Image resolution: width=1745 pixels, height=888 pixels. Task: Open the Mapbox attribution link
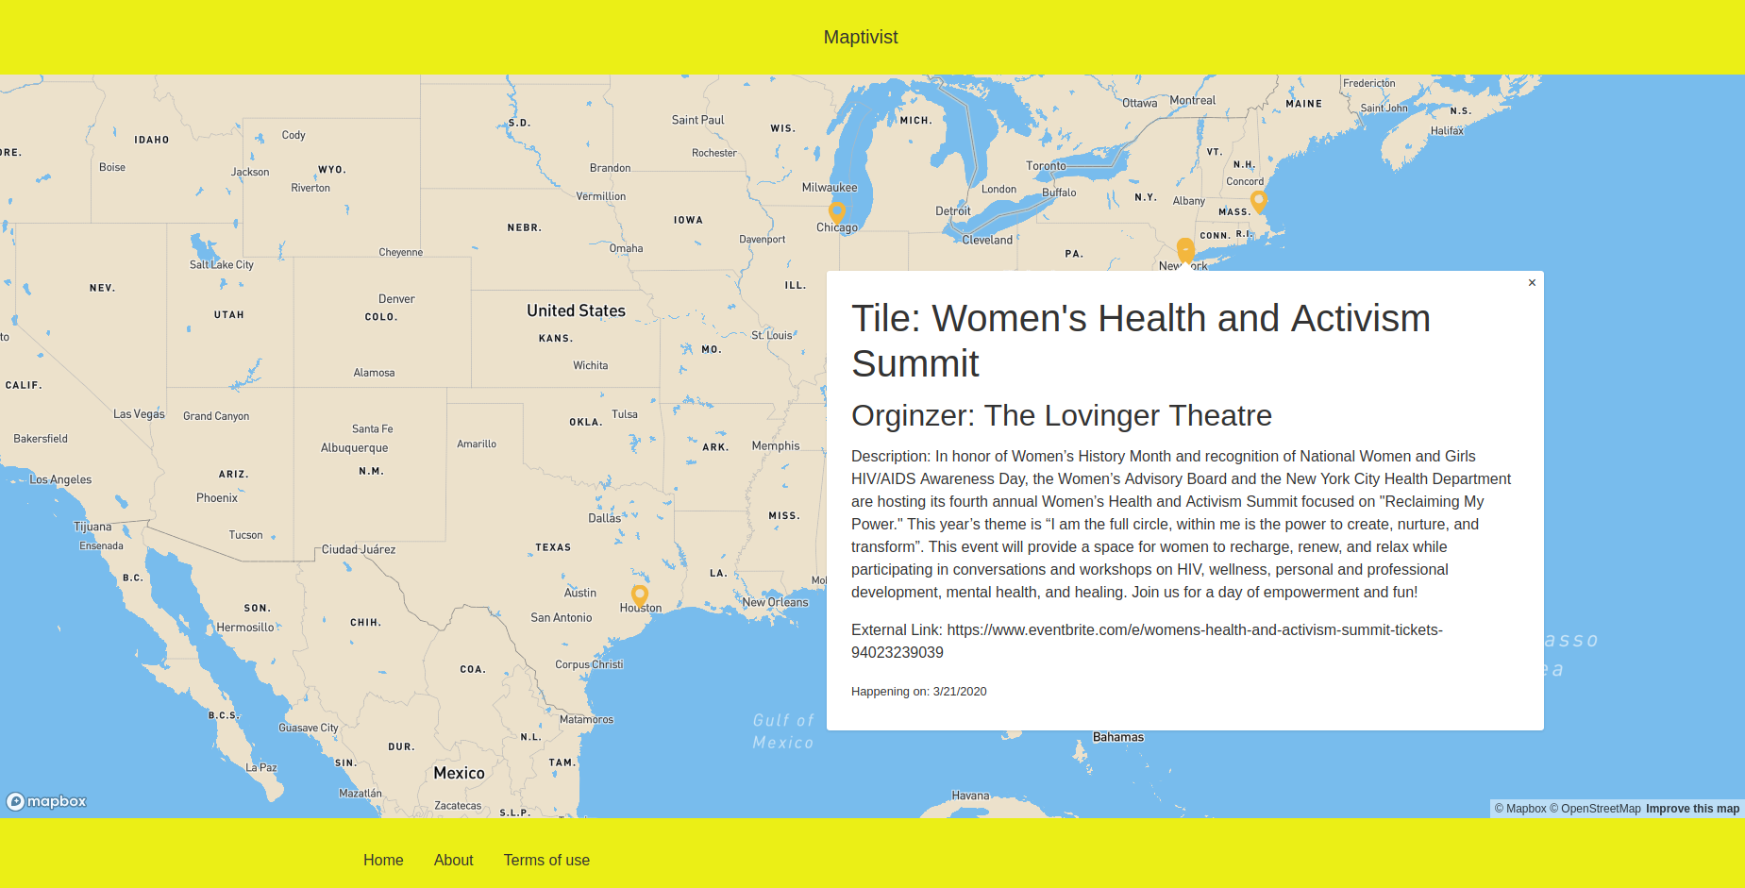1520,809
